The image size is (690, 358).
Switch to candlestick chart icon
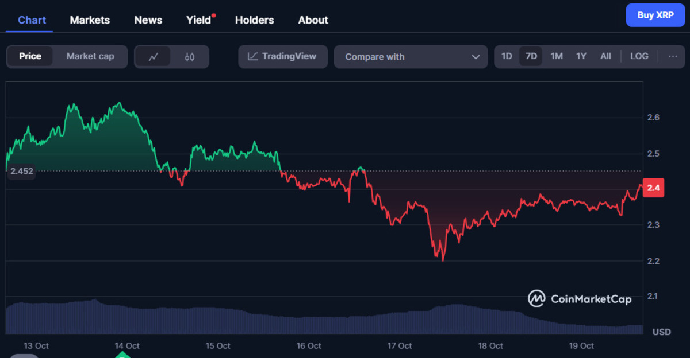(190, 57)
